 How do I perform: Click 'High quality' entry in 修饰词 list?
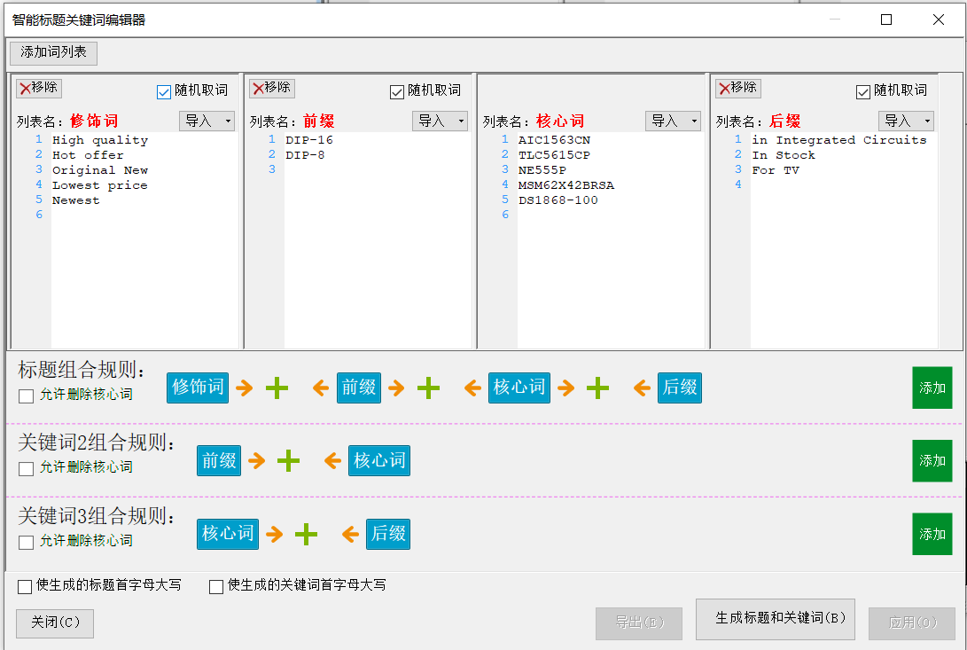point(100,140)
